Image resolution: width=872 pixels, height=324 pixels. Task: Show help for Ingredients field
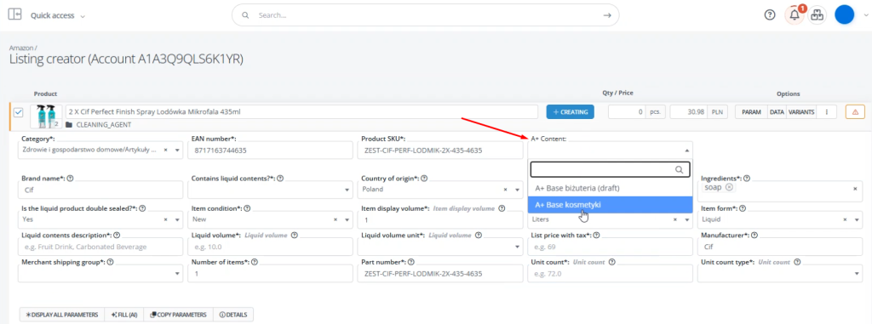747,179
